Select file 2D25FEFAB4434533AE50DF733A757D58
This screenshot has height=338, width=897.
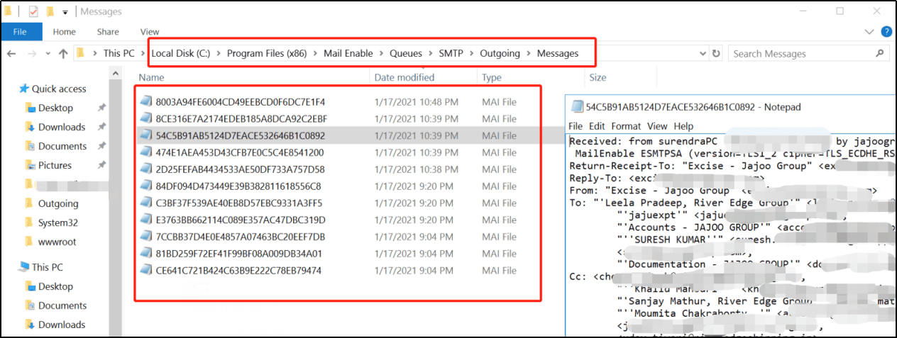(240, 169)
